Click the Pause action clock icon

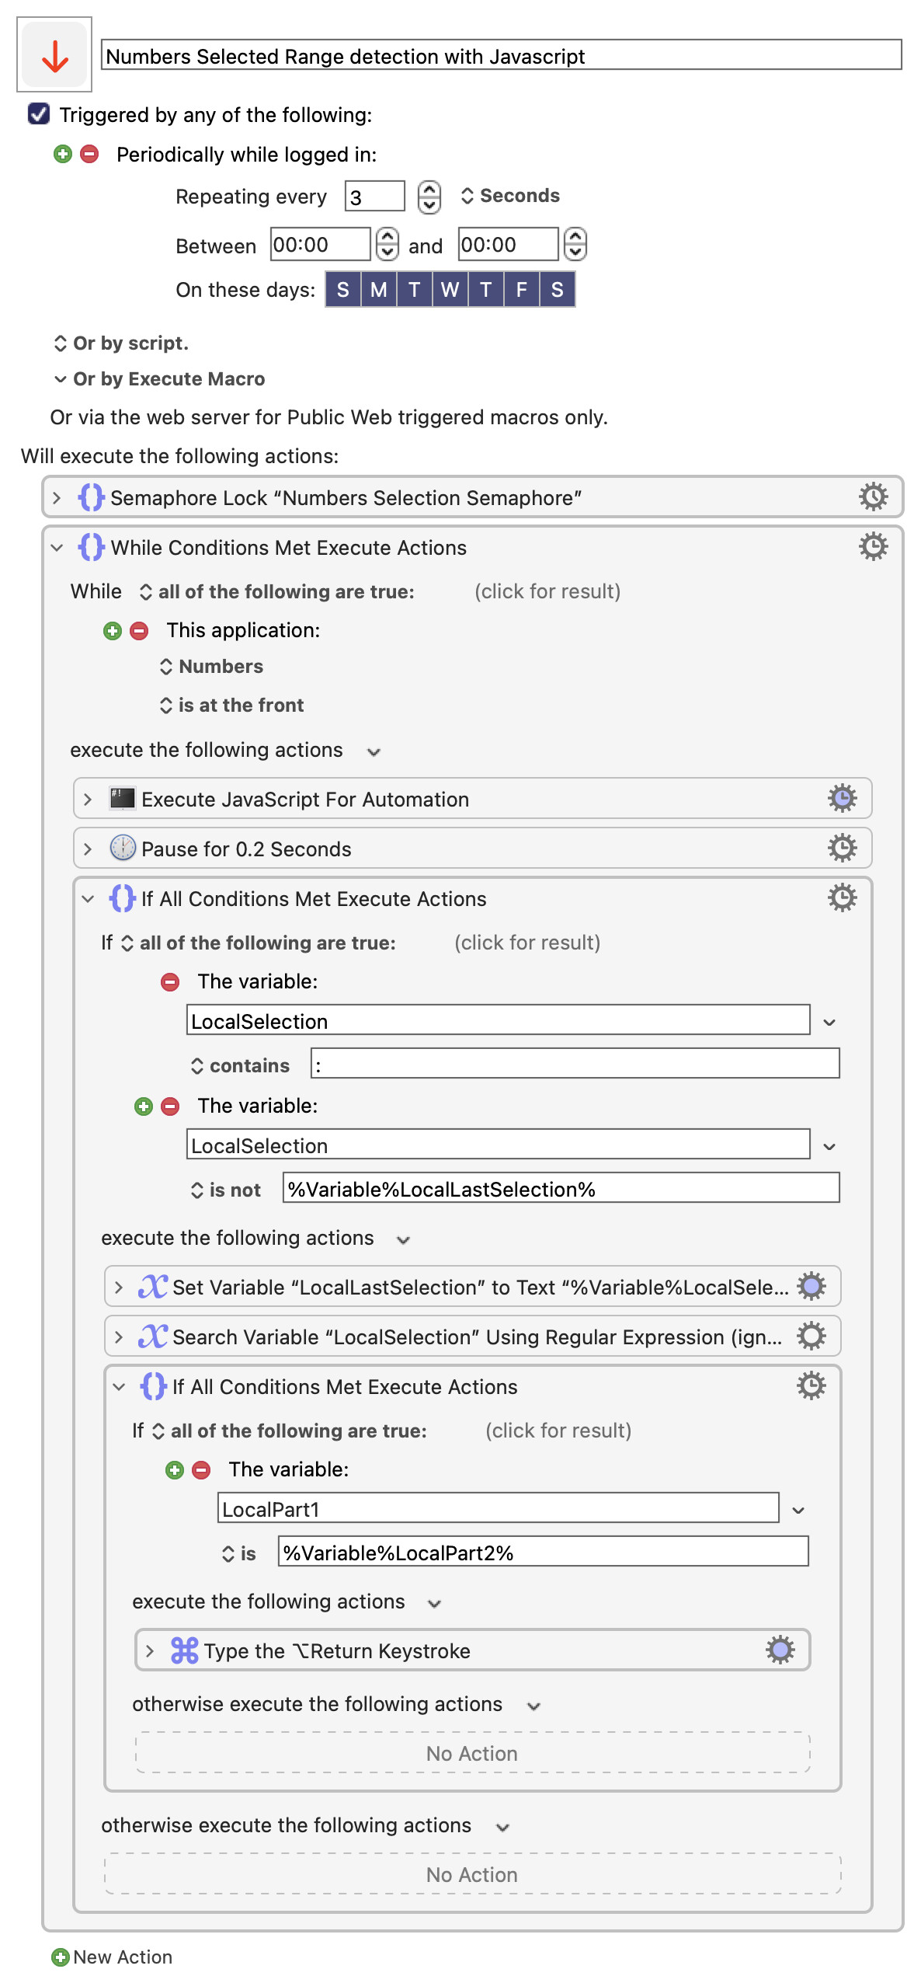[x=122, y=848]
